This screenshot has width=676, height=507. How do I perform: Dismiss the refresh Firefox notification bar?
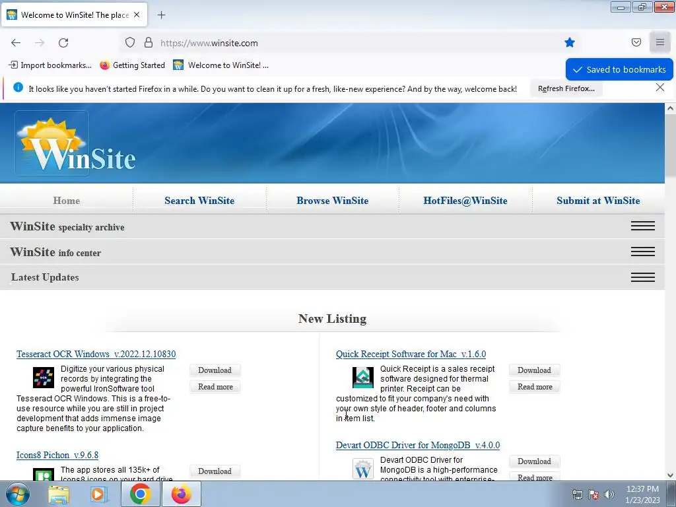[x=660, y=88]
